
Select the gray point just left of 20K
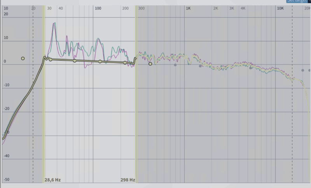point(303,70)
